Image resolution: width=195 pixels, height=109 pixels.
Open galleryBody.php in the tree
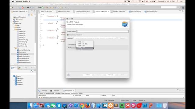tap(23, 56)
